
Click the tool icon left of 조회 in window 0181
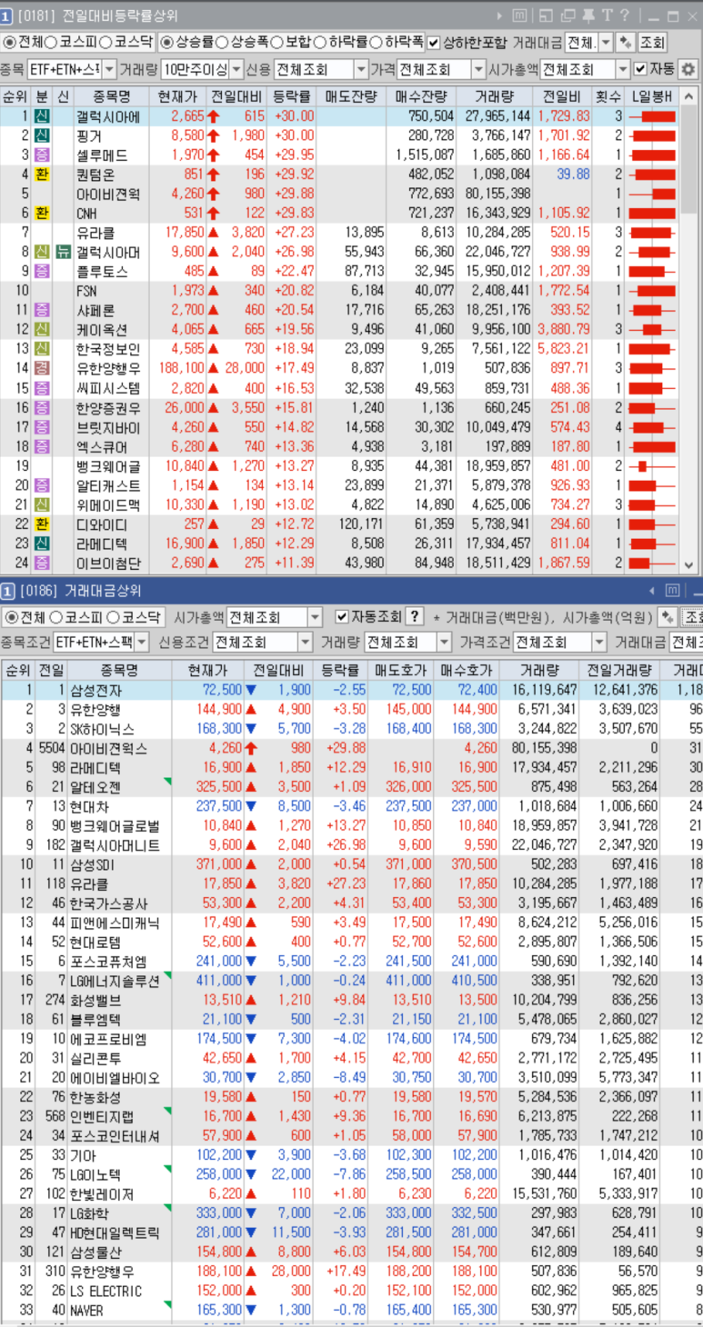pyautogui.click(x=625, y=42)
